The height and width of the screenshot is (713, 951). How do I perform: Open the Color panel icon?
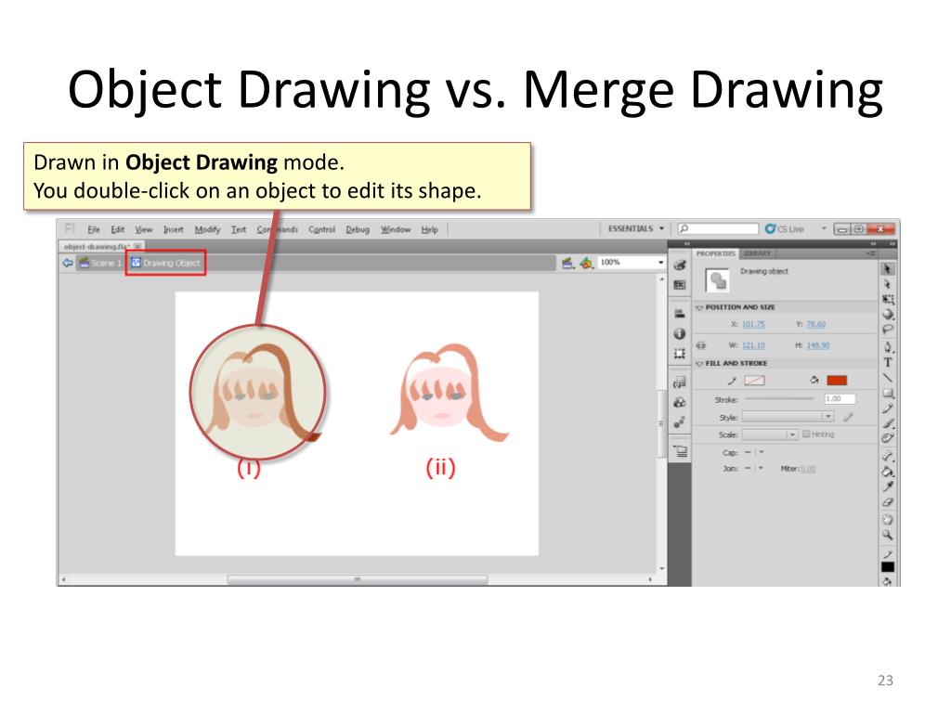[x=679, y=265]
